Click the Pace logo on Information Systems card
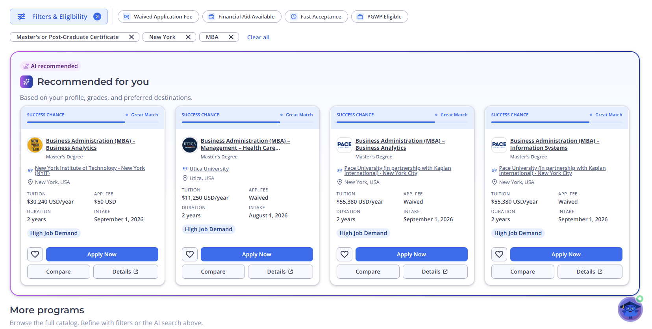The height and width of the screenshot is (329, 652). coord(499,145)
